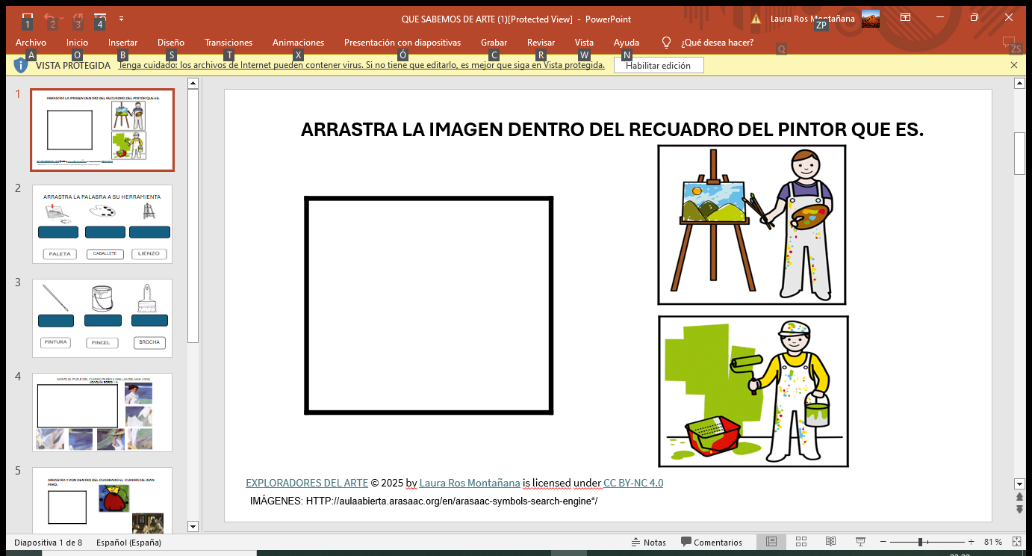This screenshot has width=1032, height=556.
Task: Click the slide editor scrollbar down arrow
Action: tap(1019, 484)
